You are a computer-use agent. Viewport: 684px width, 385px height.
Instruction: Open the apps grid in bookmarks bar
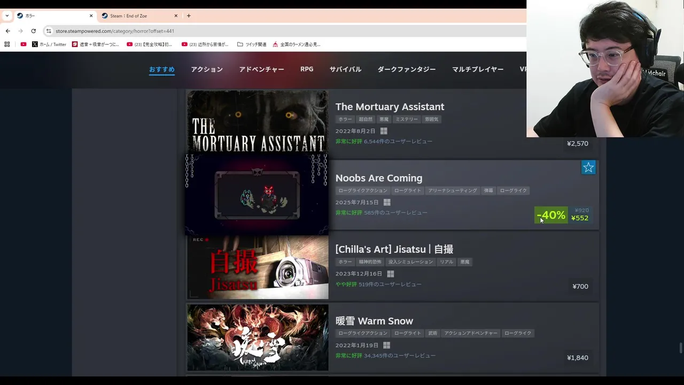7,44
